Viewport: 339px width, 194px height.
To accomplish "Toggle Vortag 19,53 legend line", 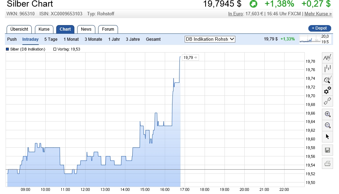I will pos(67,49).
